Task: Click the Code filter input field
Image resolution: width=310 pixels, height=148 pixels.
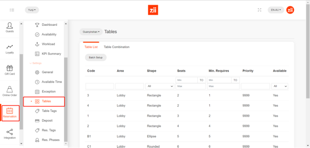Action: [100, 86]
